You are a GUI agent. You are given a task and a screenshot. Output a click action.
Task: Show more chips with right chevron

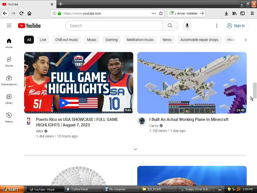(x=245, y=40)
